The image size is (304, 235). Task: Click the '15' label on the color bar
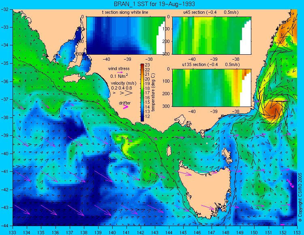pos(148,102)
